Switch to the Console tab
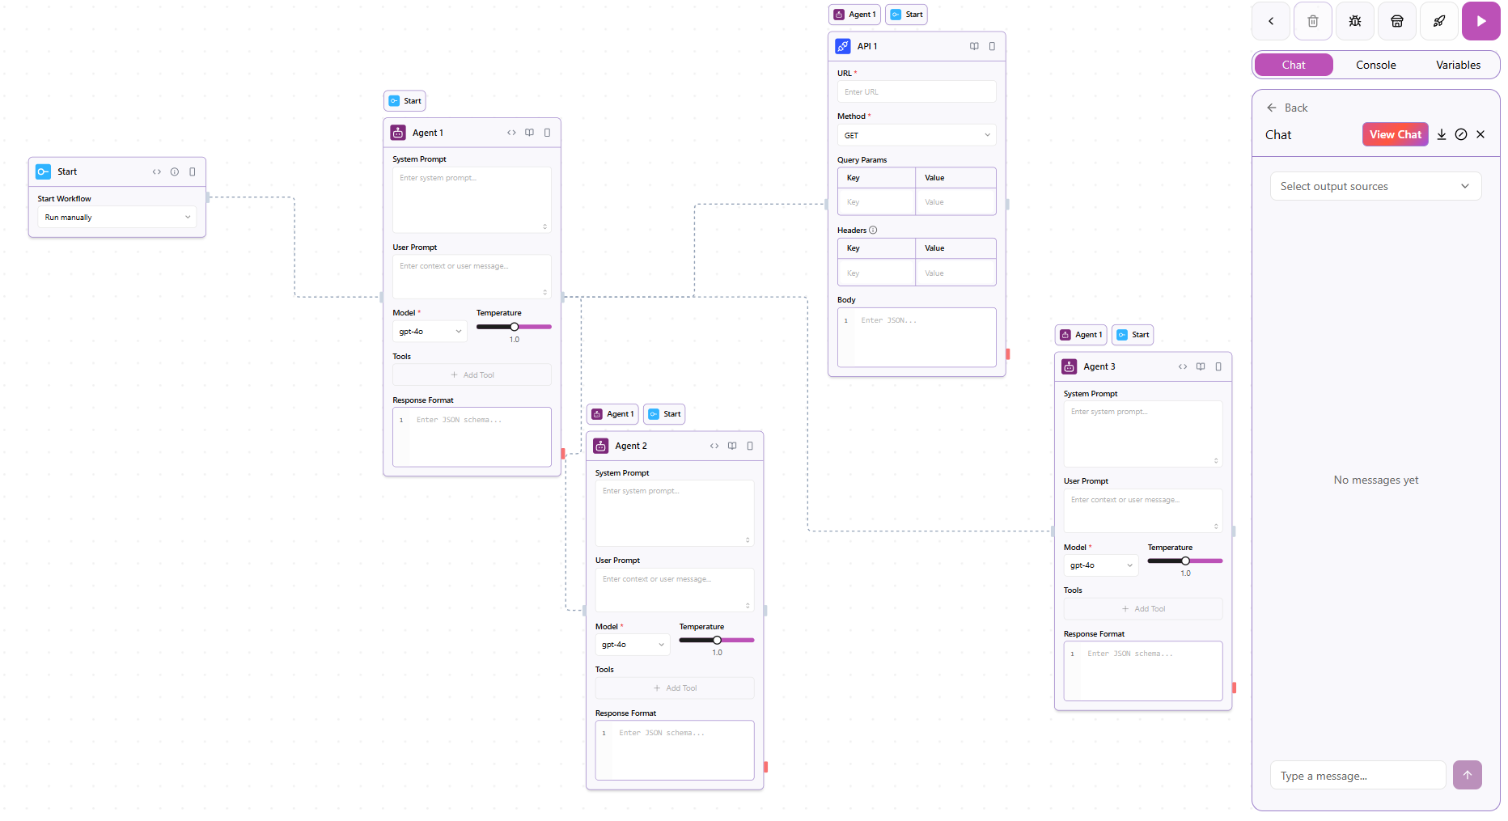The height and width of the screenshot is (821, 1508). [x=1376, y=65]
